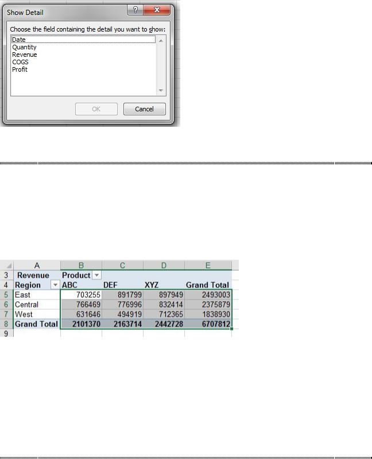Click the East row label
The image size is (372, 459).
coord(37,294)
